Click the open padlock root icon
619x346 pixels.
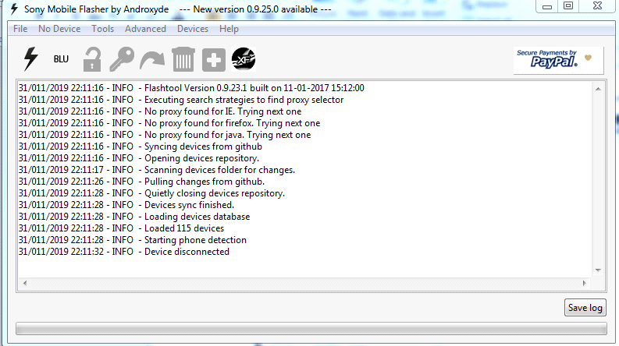click(x=92, y=59)
